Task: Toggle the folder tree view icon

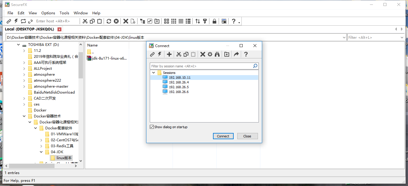Action: click(x=143, y=21)
